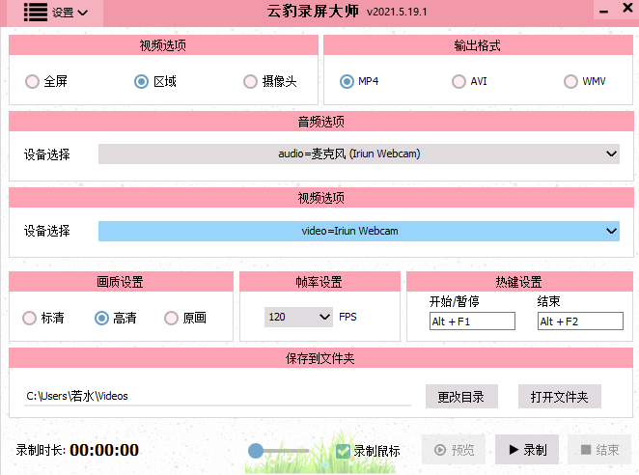Click the 打开文件夹 button

point(560,396)
